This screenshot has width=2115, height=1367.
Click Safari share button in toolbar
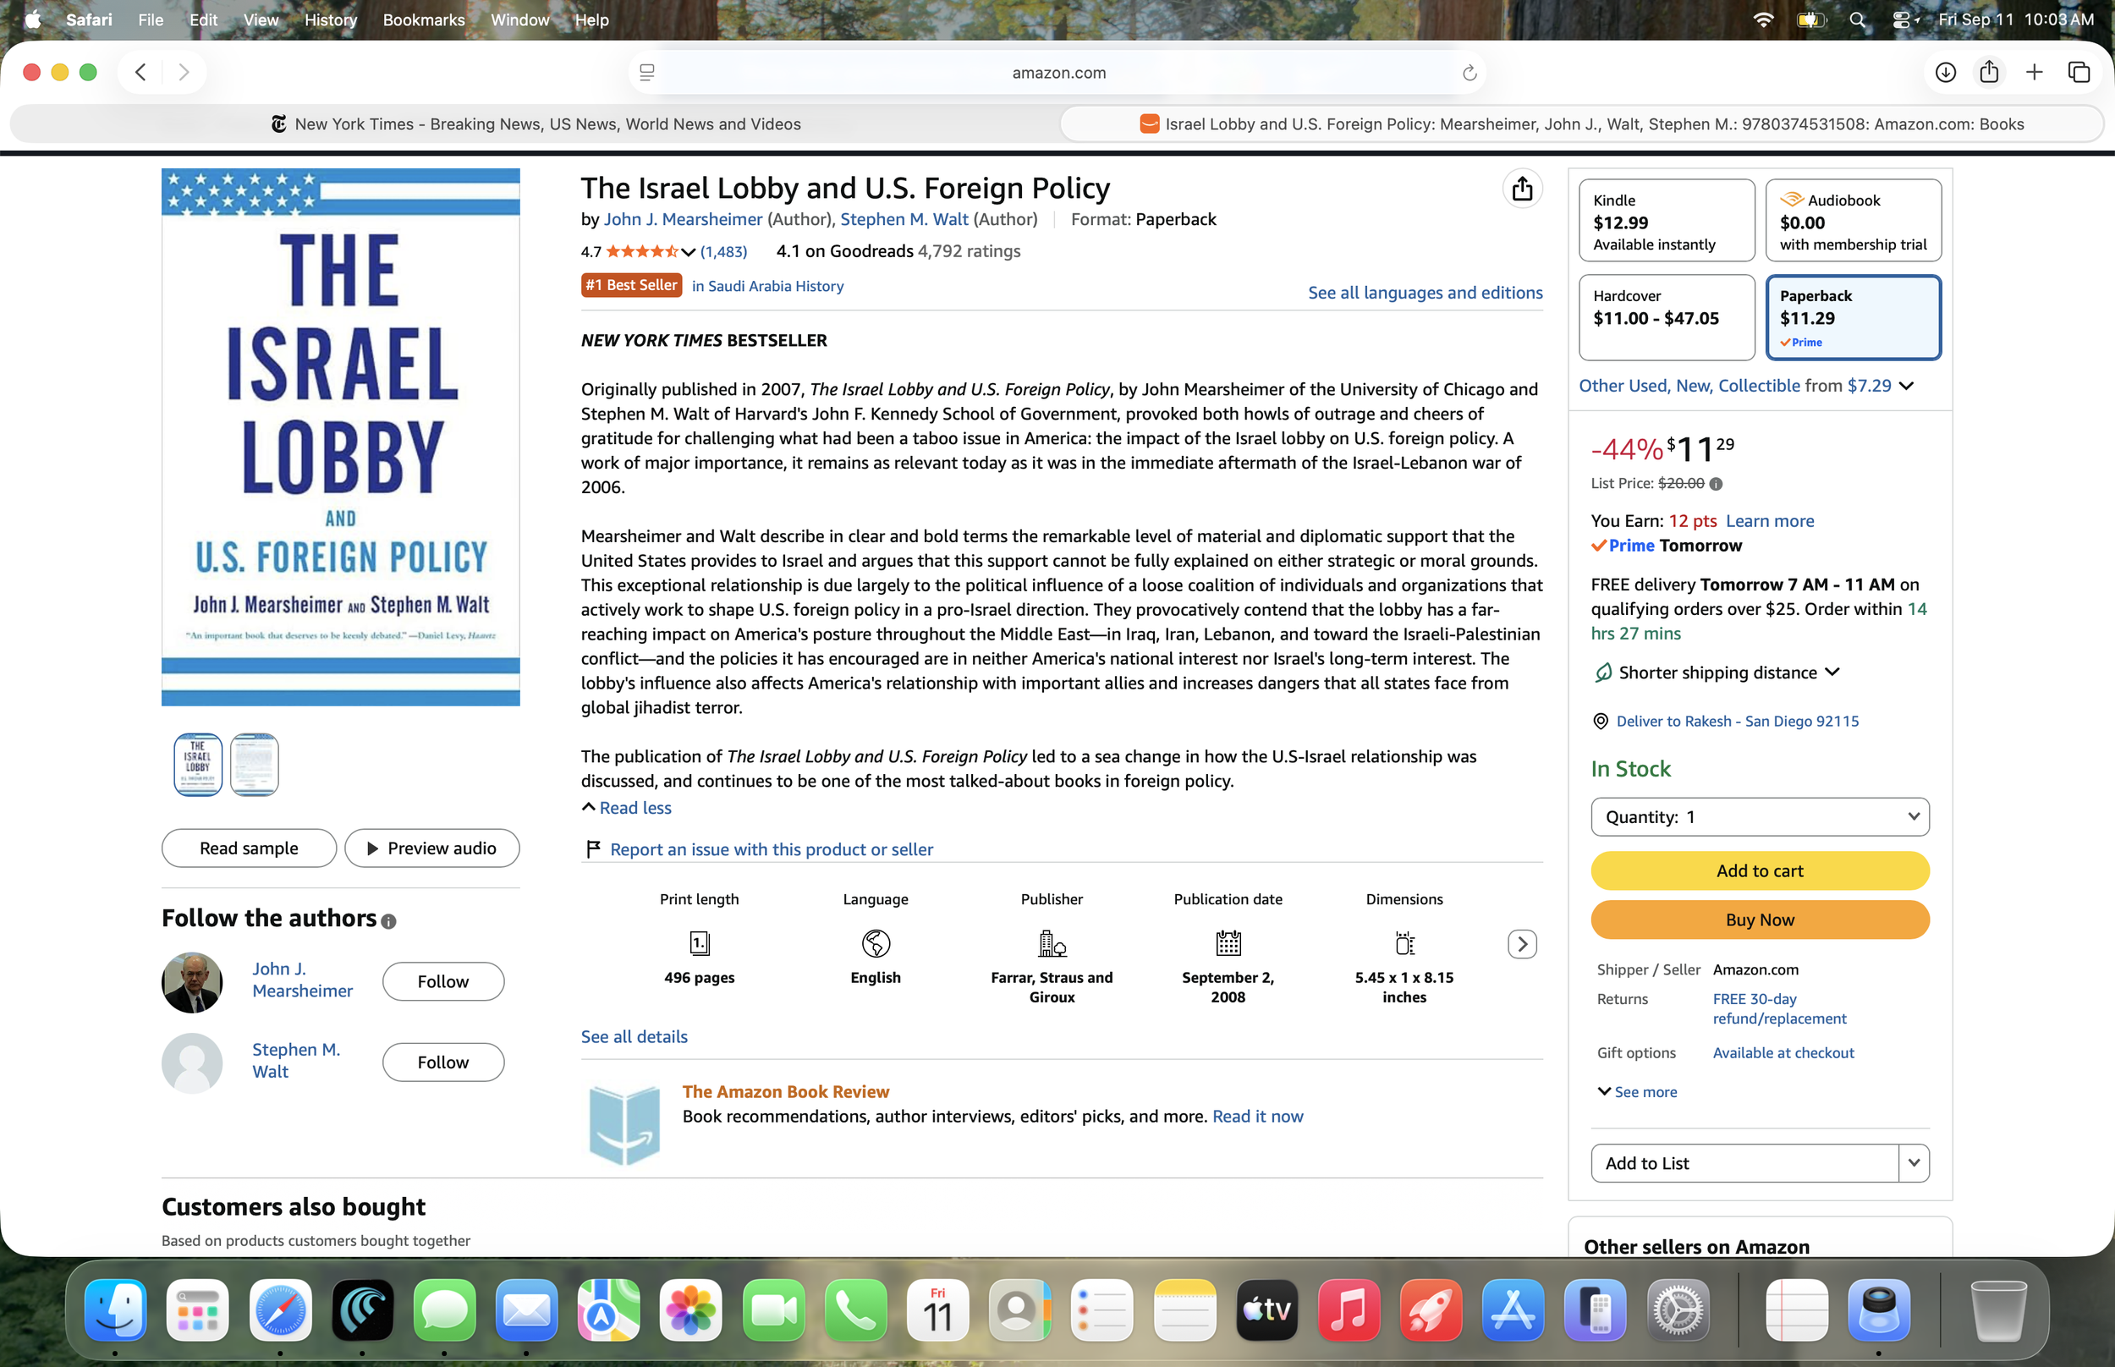pyautogui.click(x=1989, y=72)
